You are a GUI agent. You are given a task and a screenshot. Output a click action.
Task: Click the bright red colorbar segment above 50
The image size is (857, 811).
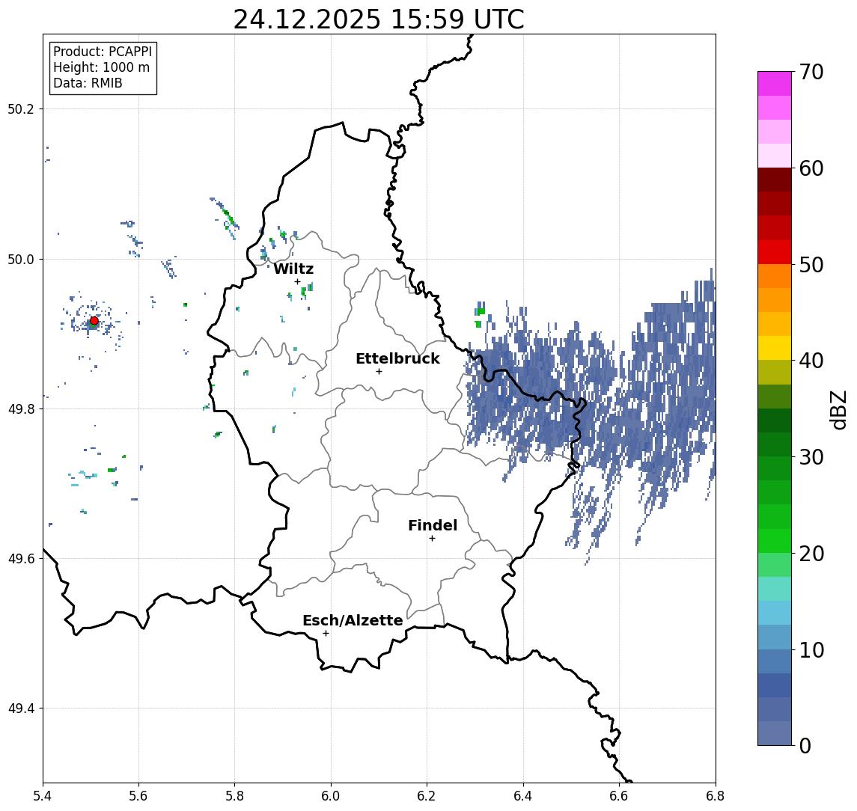pyautogui.click(x=775, y=252)
